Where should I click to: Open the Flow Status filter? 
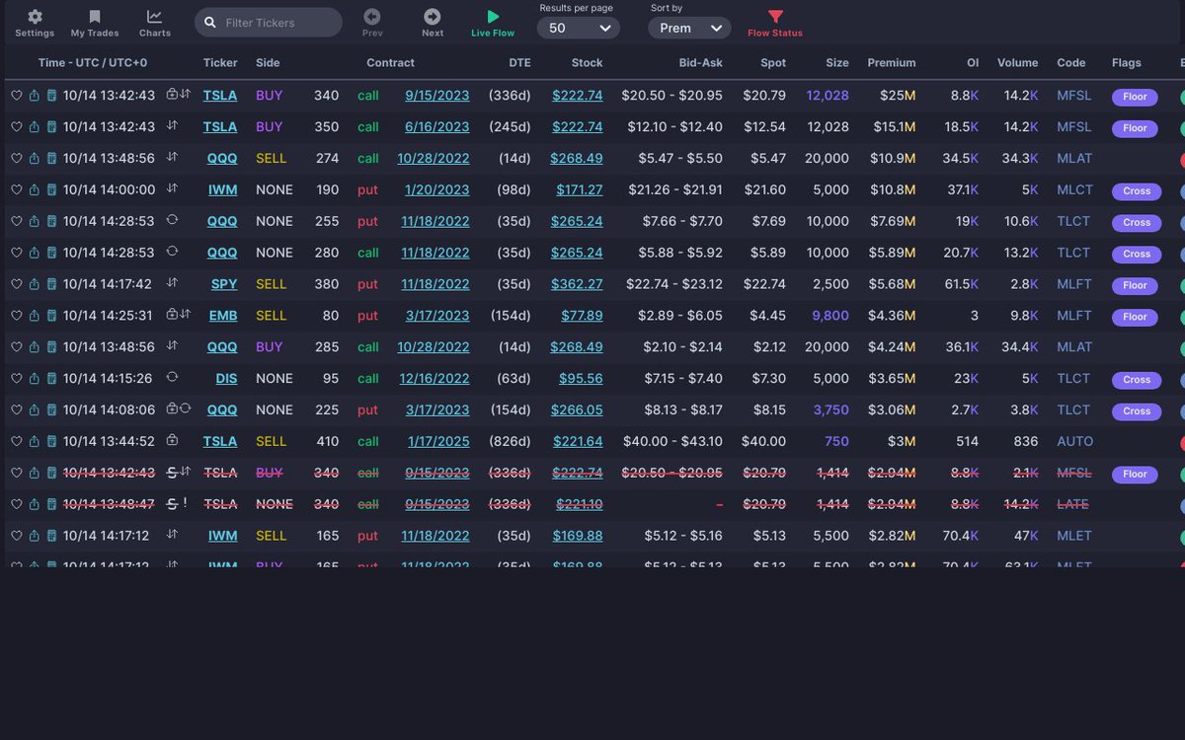click(775, 23)
